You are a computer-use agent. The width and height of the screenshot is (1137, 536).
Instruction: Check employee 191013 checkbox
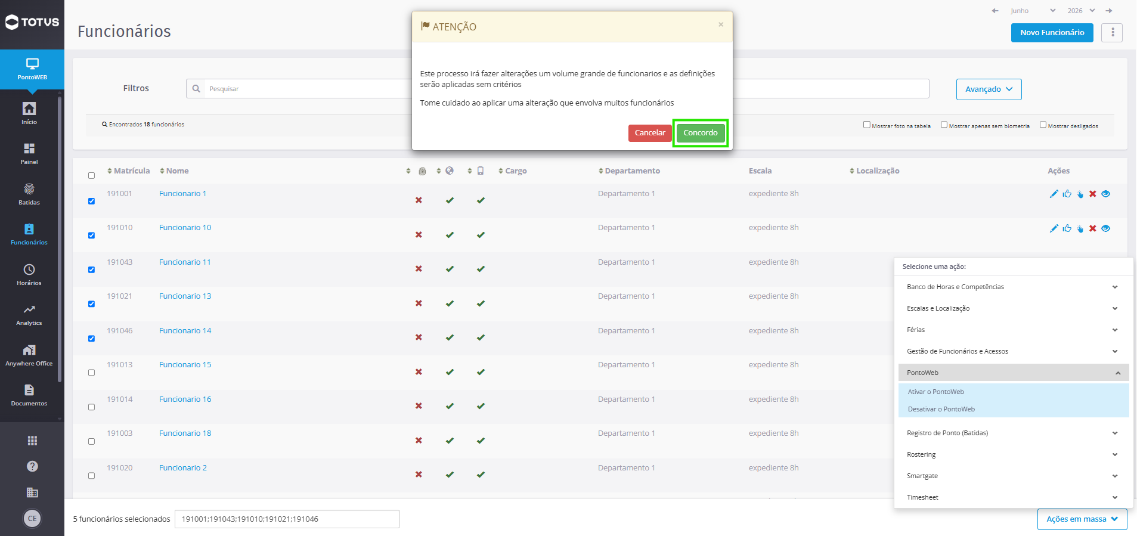tap(91, 373)
